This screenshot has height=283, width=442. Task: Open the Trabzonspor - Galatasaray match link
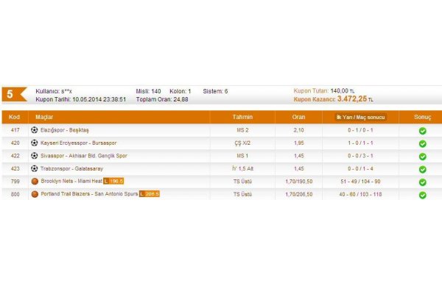tap(72, 169)
